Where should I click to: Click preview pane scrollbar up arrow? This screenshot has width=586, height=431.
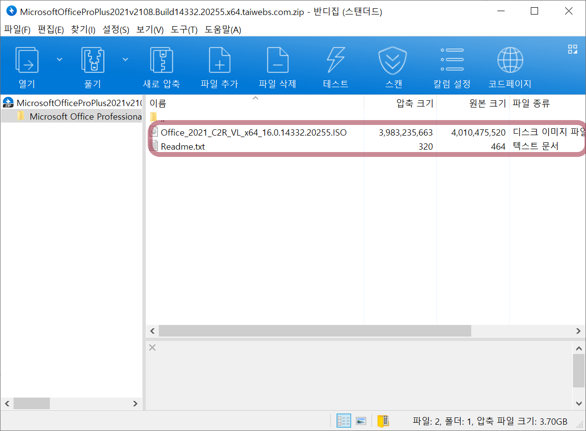[x=579, y=348]
